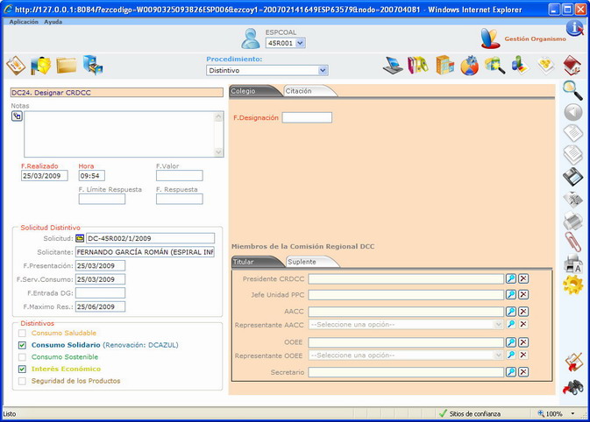590x422 pixels.
Task: Check the Consumo Sostenible checkbox
Action: 22,357
